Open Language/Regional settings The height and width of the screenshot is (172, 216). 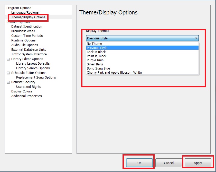25,13
